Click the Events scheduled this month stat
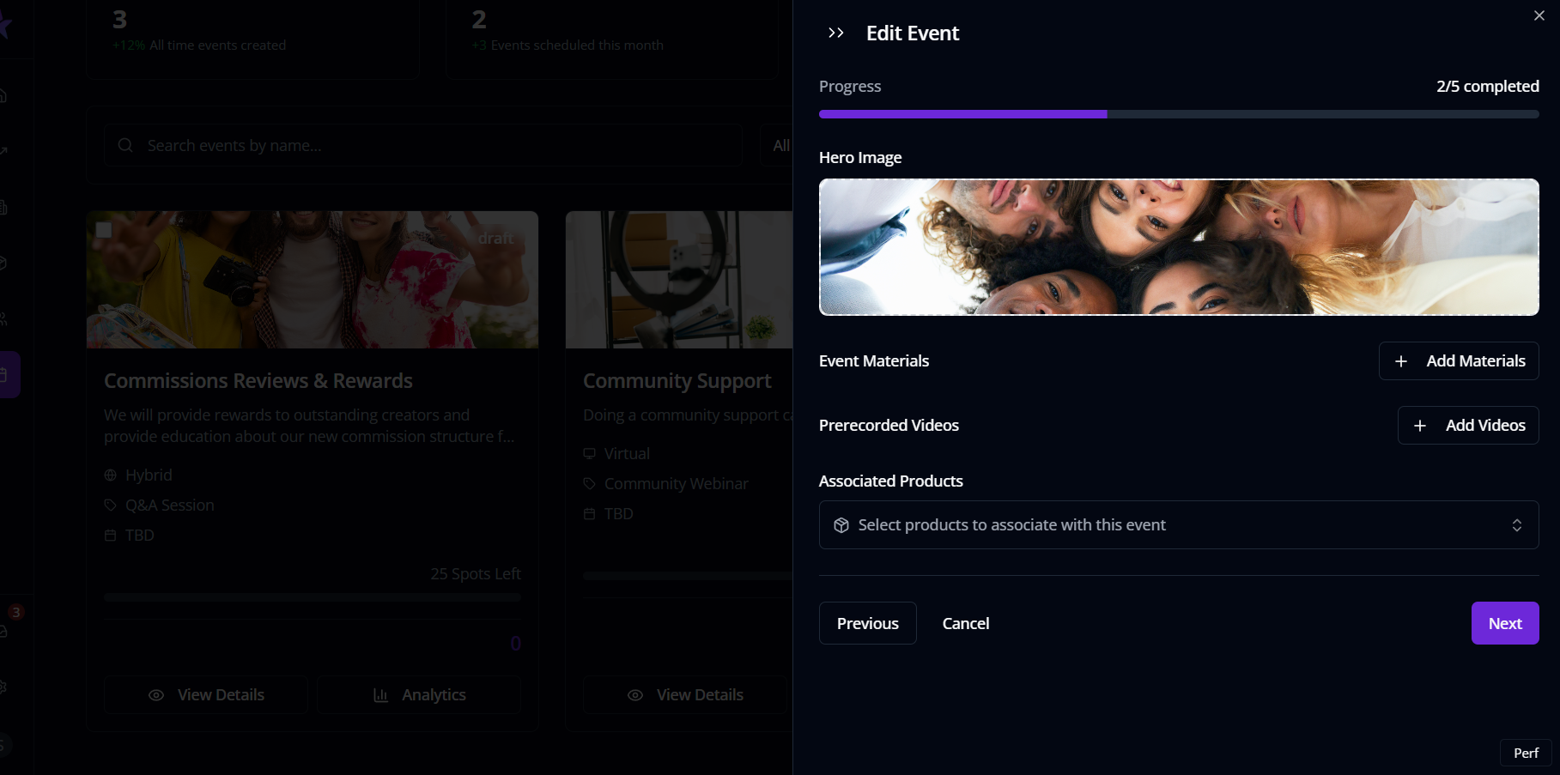 pyautogui.click(x=577, y=45)
